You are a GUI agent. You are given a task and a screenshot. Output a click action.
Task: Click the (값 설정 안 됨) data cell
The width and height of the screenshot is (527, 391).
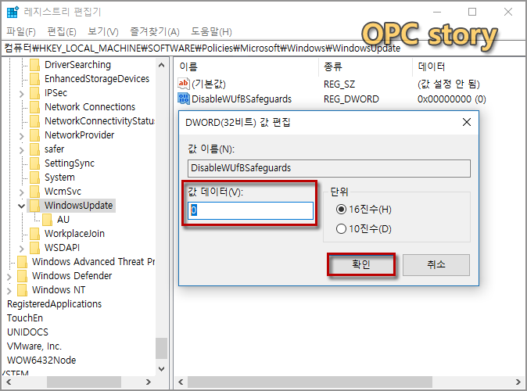[448, 84]
